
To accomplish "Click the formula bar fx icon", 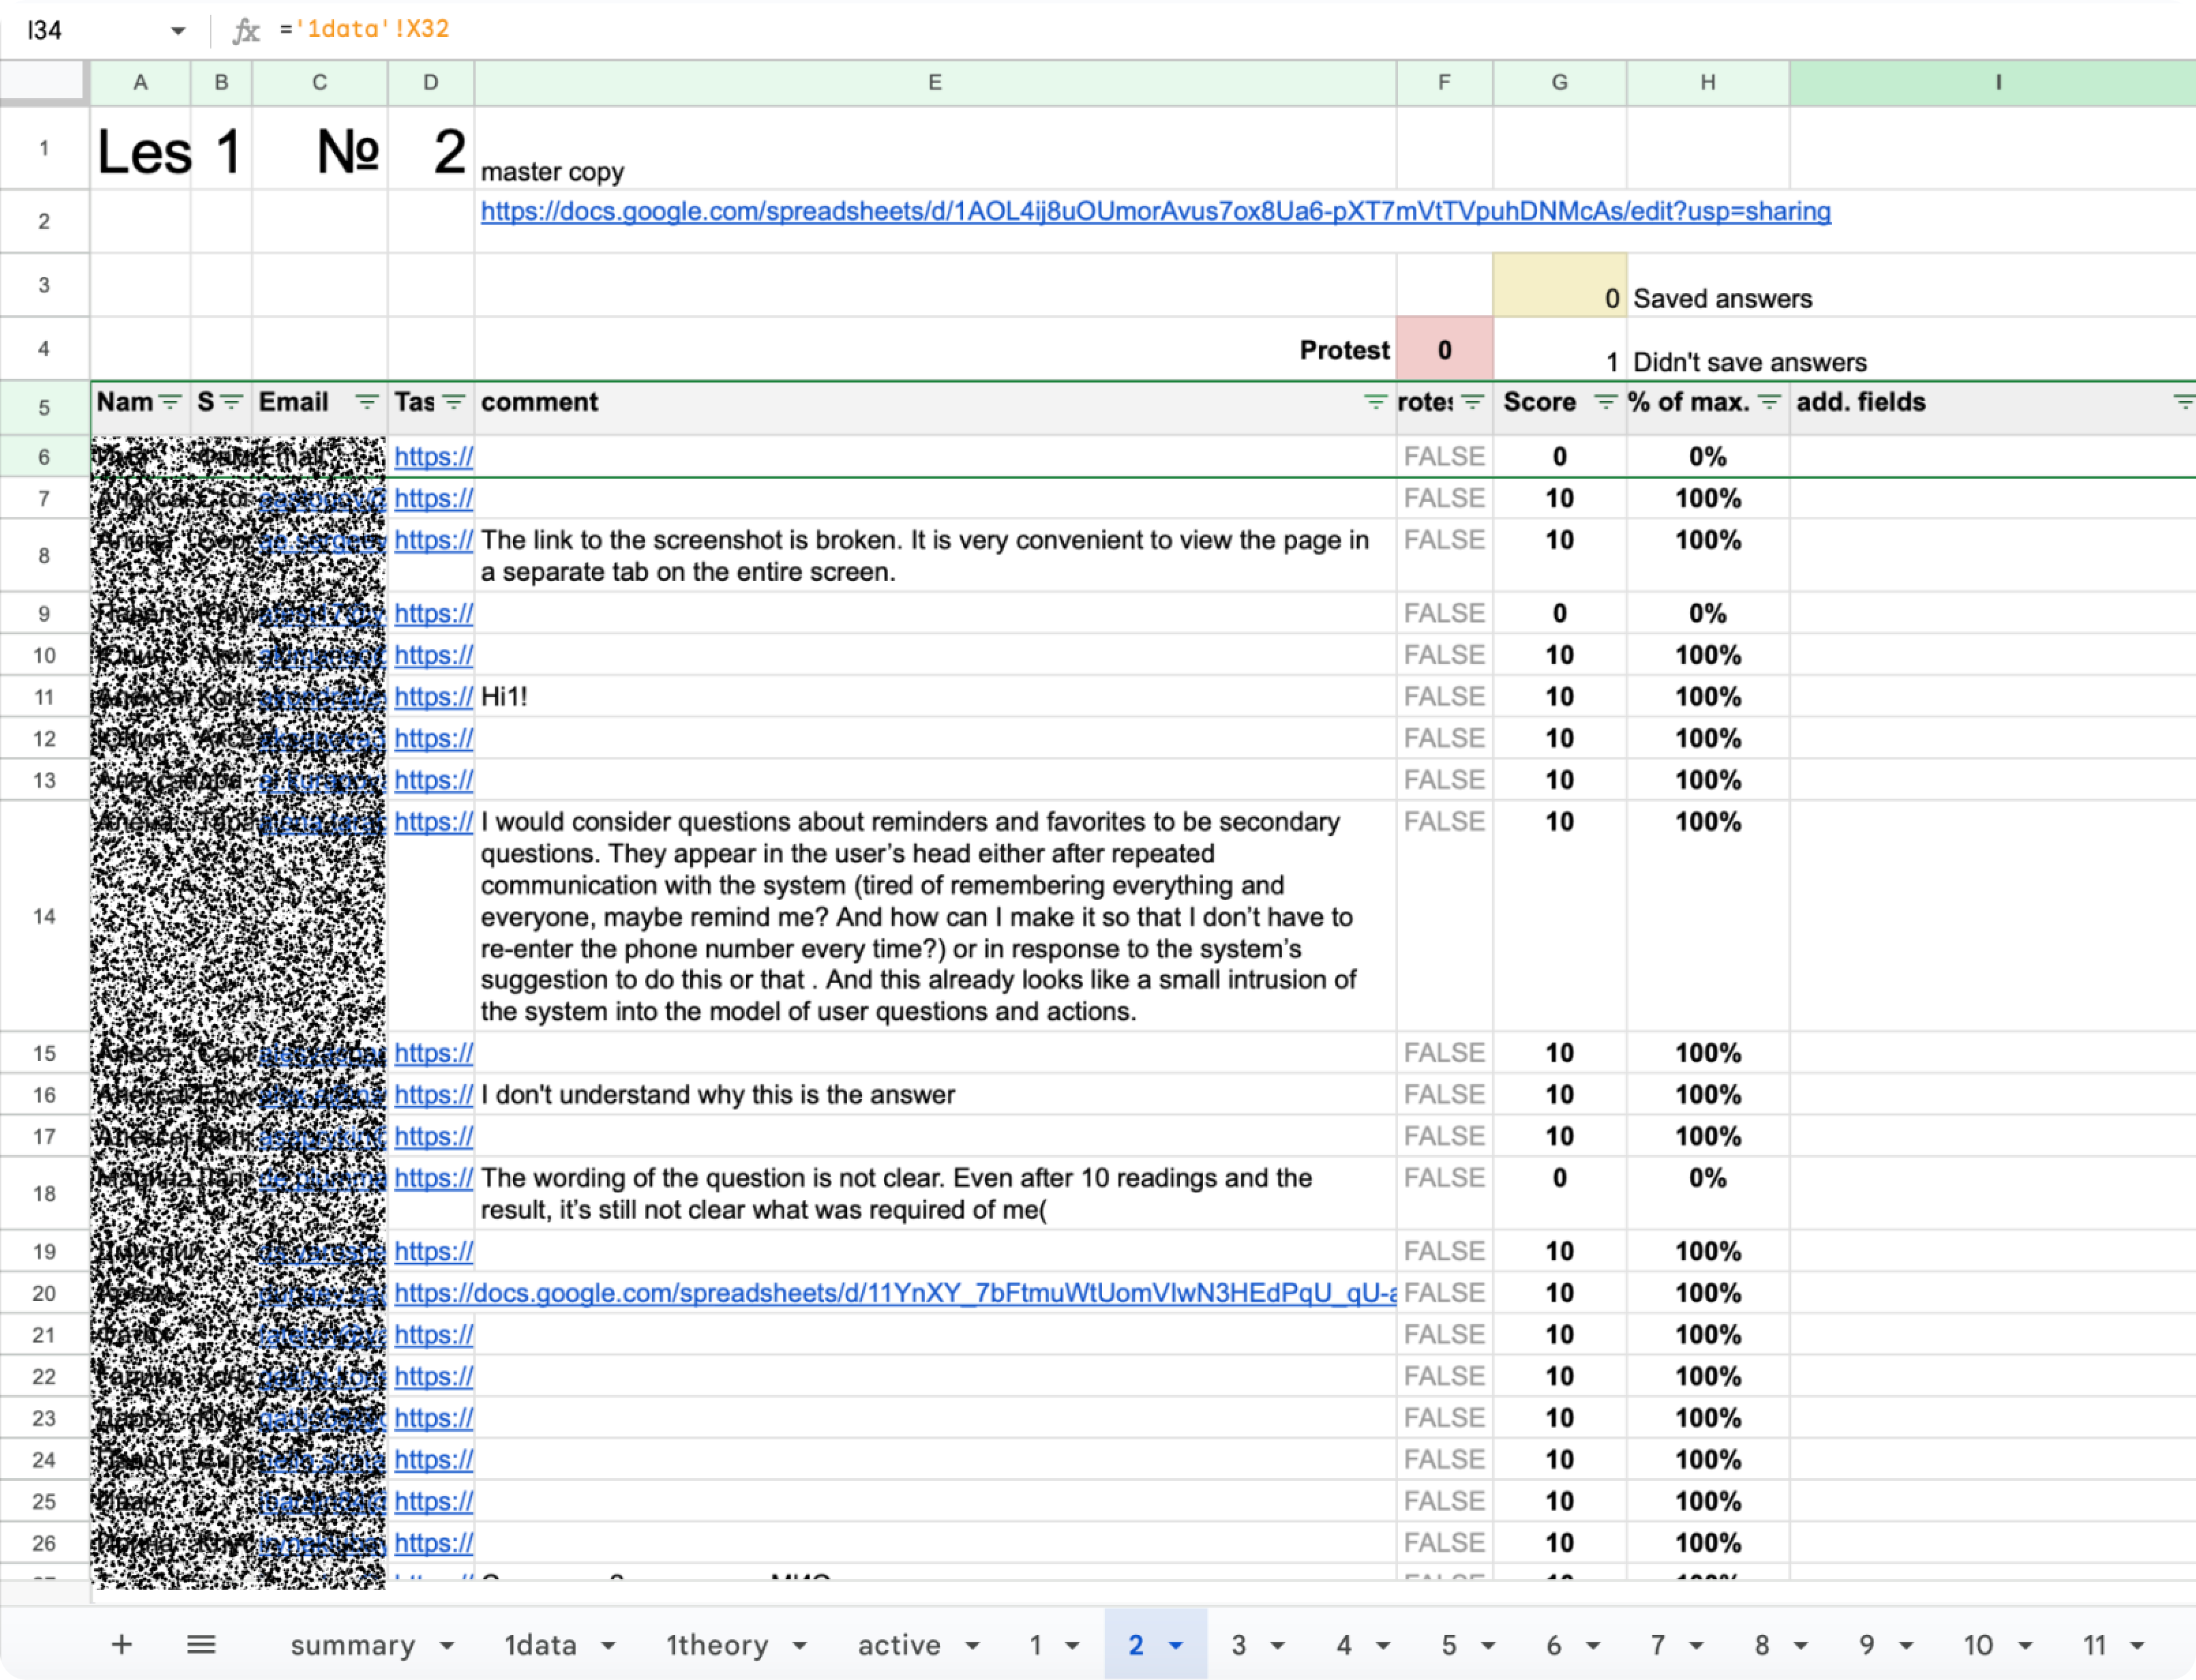I will click(246, 30).
